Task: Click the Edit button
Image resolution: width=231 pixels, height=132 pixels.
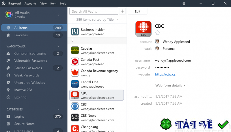Action: point(138,12)
